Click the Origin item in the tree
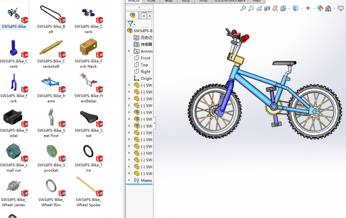The height and width of the screenshot is (218, 346). 143,78
